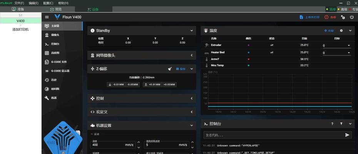Viewport: 358px width, 154px height.
Task: Click Mcu Temp green color dot
Action: pos(248,65)
